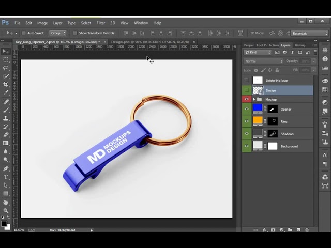Select the Hand tool
The height and width of the screenshot is (248, 331).
[x=6, y=203]
